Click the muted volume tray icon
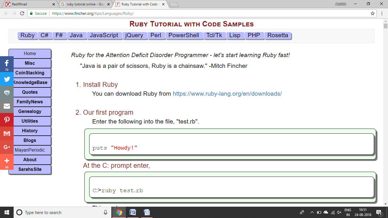The image size is (388, 218). click(339, 212)
